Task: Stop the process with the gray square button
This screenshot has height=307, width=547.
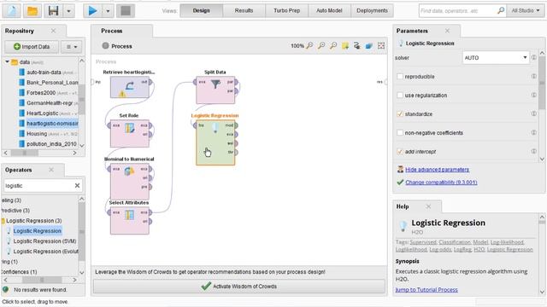Action: 126,11
